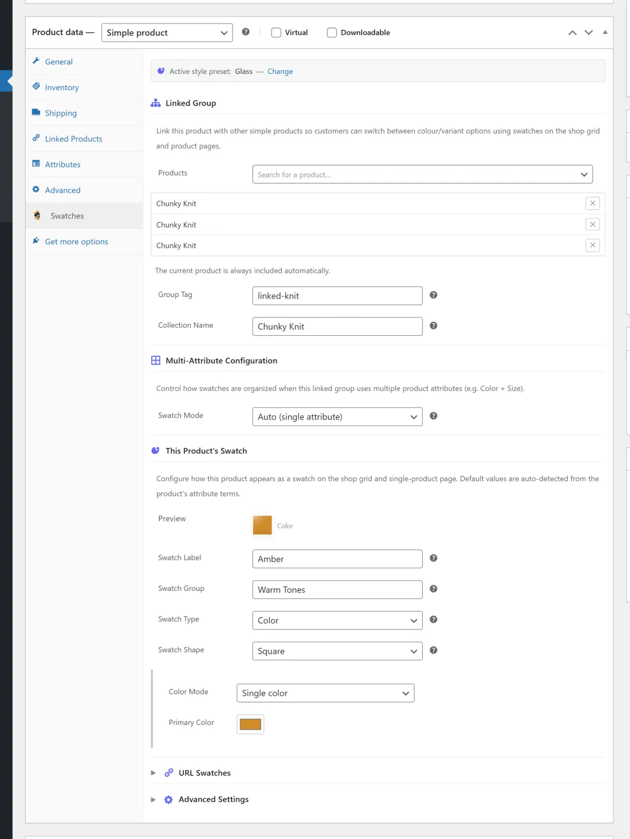Click the Linked Group hierarchy icon
Screen dimensions: 630x839
[x=156, y=103]
